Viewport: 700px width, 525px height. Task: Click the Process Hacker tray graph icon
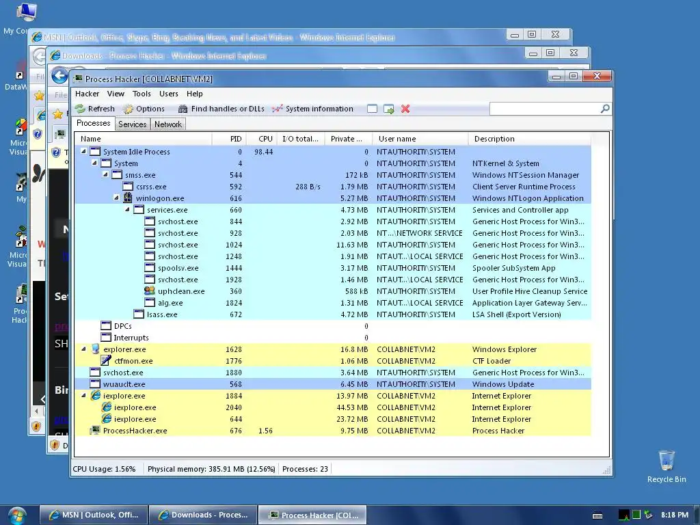(623, 515)
